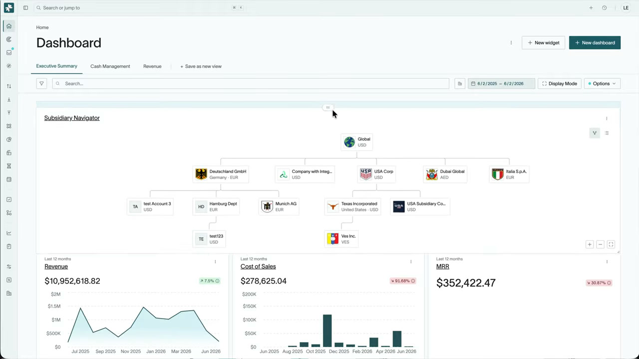Image resolution: width=639 pixels, height=359 pixels.
Task: Select the pie chart sidebar icon
Action: (x=9, y=140)
